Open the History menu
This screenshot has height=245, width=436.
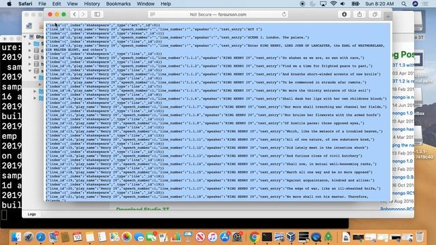click(x=92, y=4)
